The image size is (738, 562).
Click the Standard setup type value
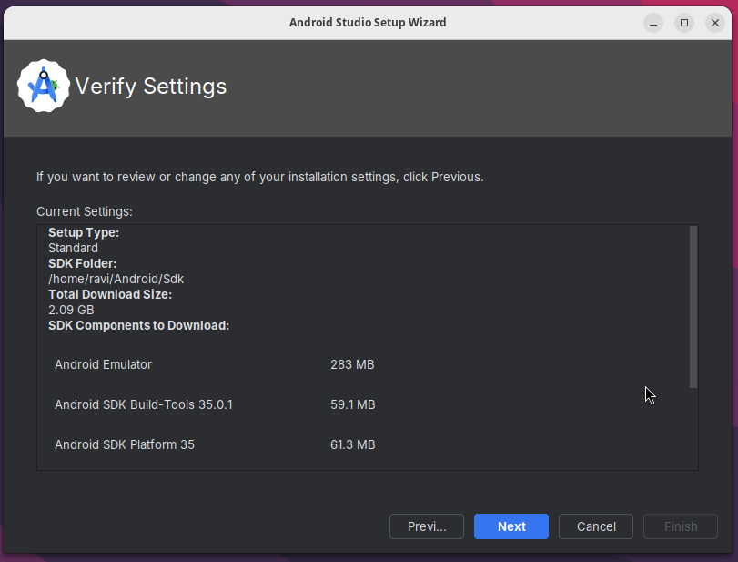coord(73,248)
